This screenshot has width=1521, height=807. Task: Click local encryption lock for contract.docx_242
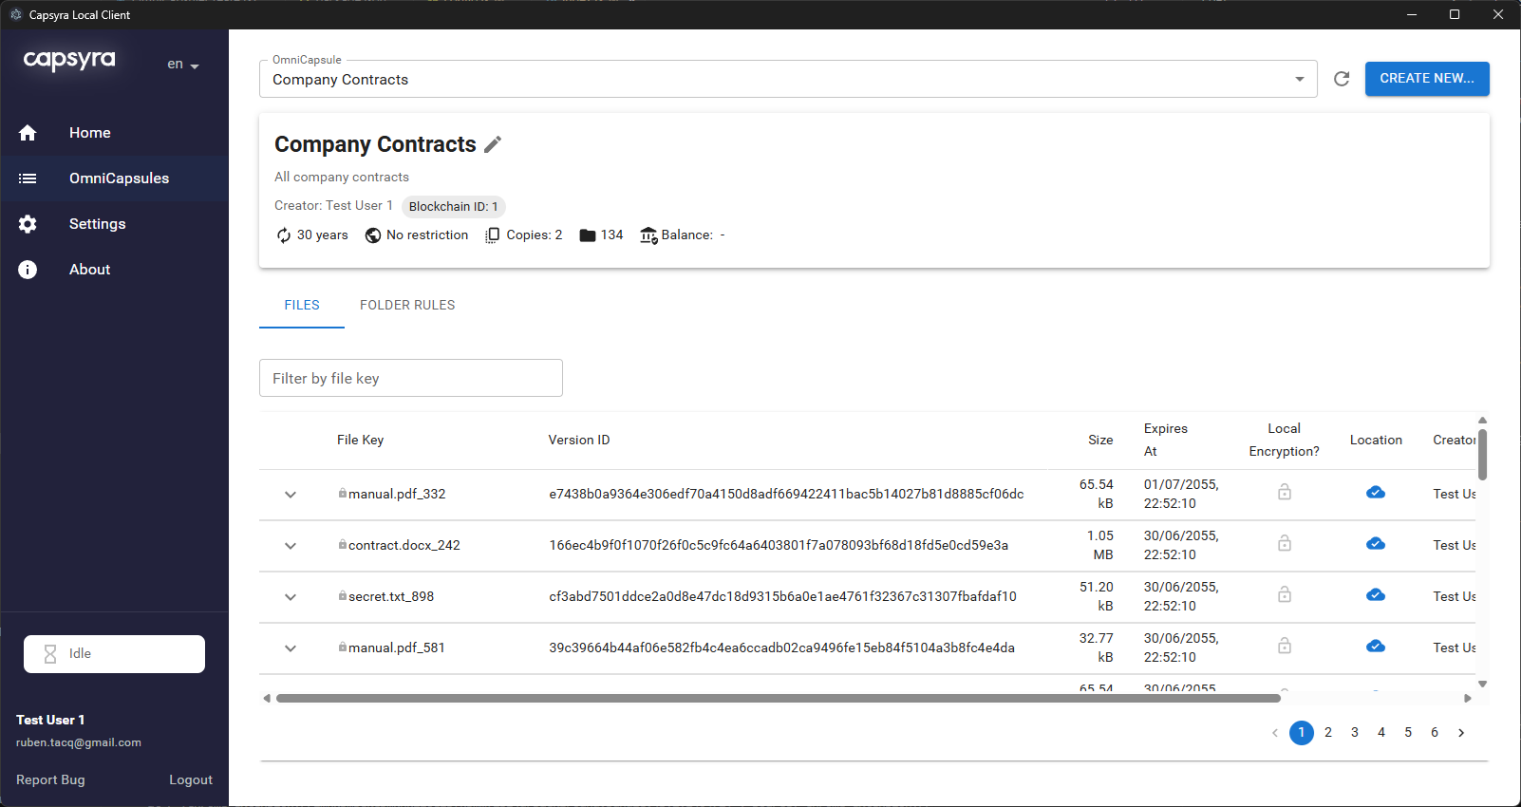(1285, 543)
